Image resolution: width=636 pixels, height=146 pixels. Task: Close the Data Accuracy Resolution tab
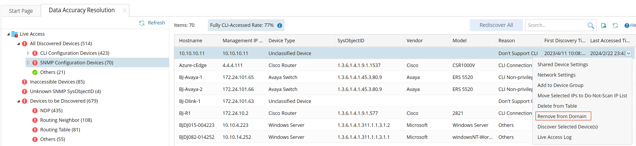coord(124,11)
